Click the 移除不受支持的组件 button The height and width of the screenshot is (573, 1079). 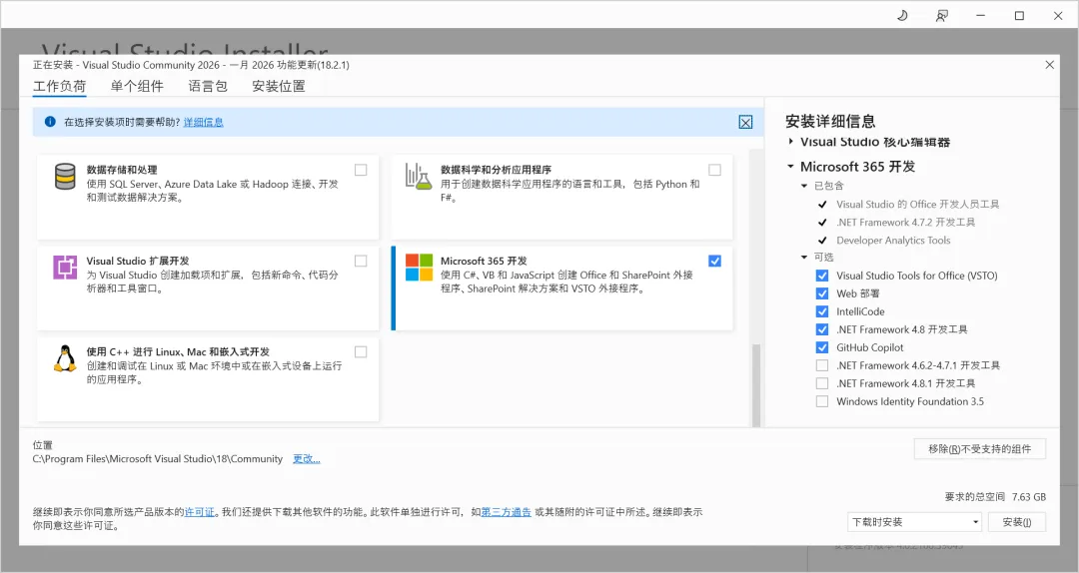(980, 449)
